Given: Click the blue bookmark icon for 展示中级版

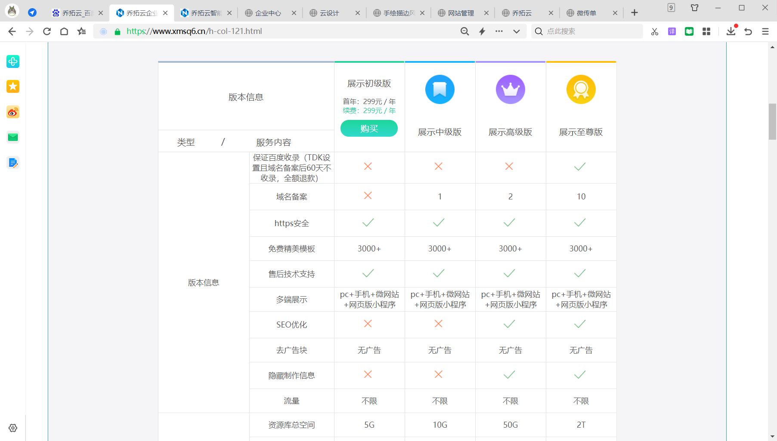Looking at the screenshot, I should click(x=440, y=89).
